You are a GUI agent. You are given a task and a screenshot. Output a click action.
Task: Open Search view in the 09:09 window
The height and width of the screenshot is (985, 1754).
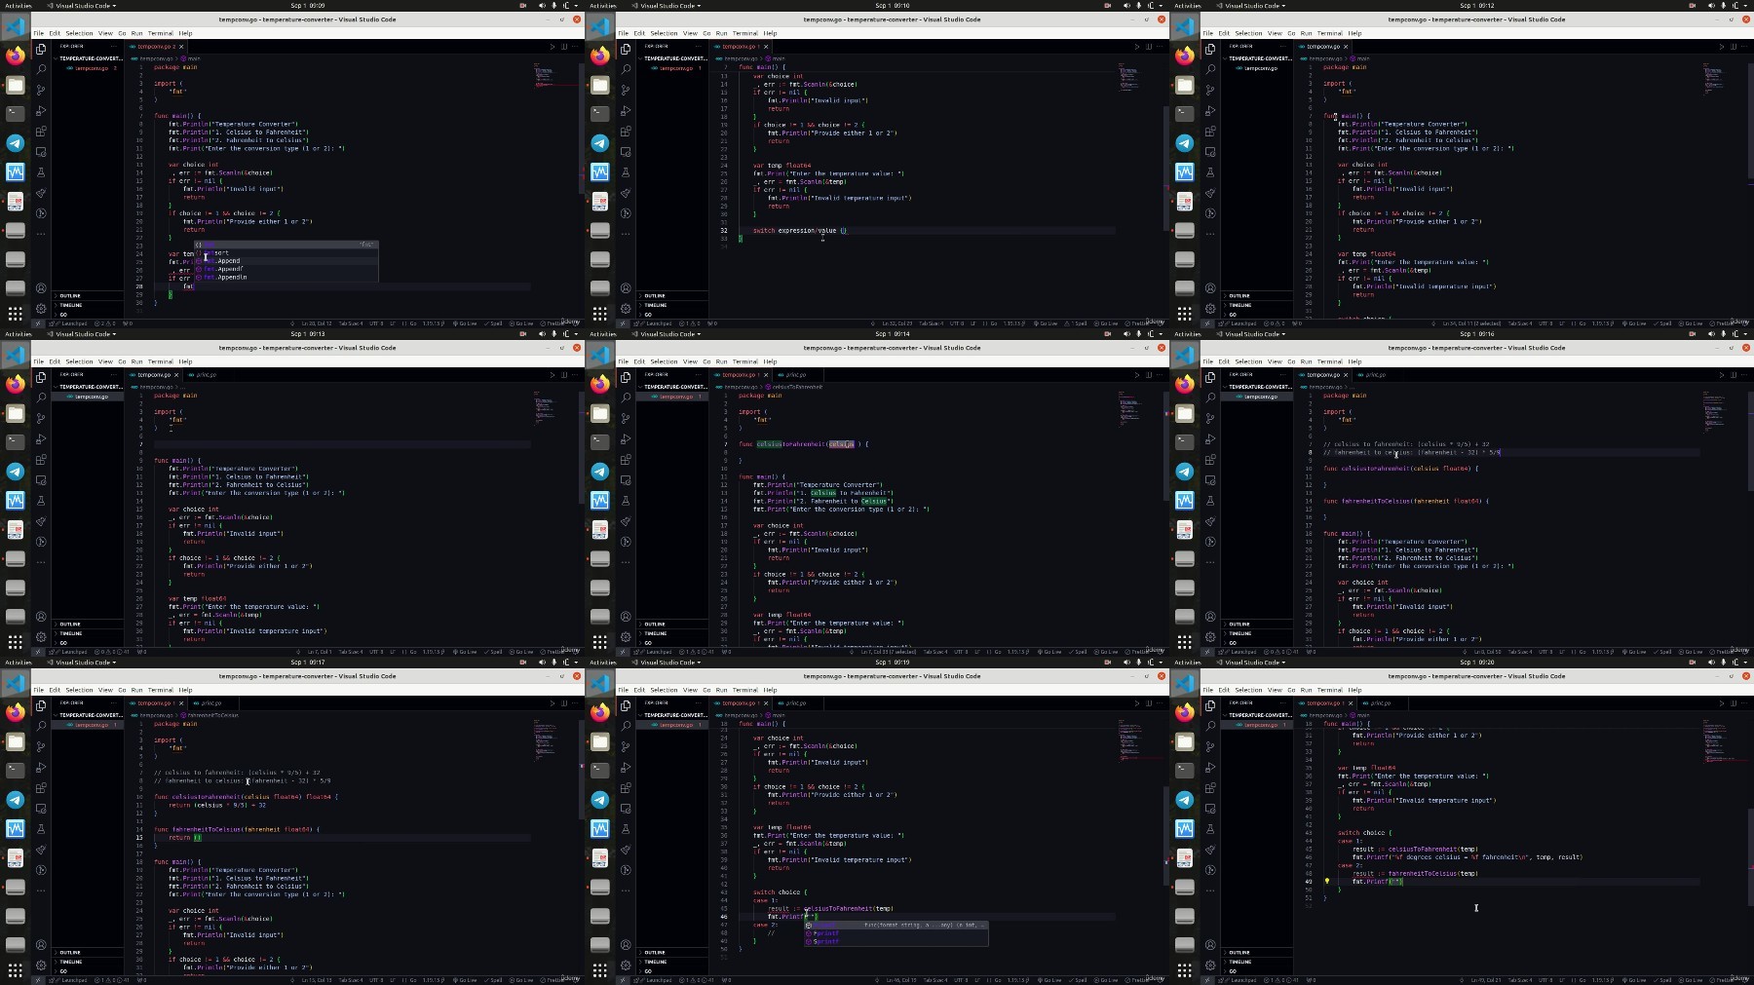41,69
